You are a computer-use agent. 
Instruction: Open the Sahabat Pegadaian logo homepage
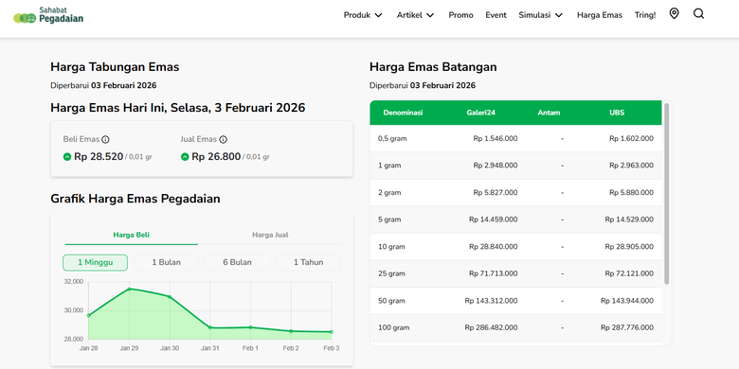pos(48,15)
